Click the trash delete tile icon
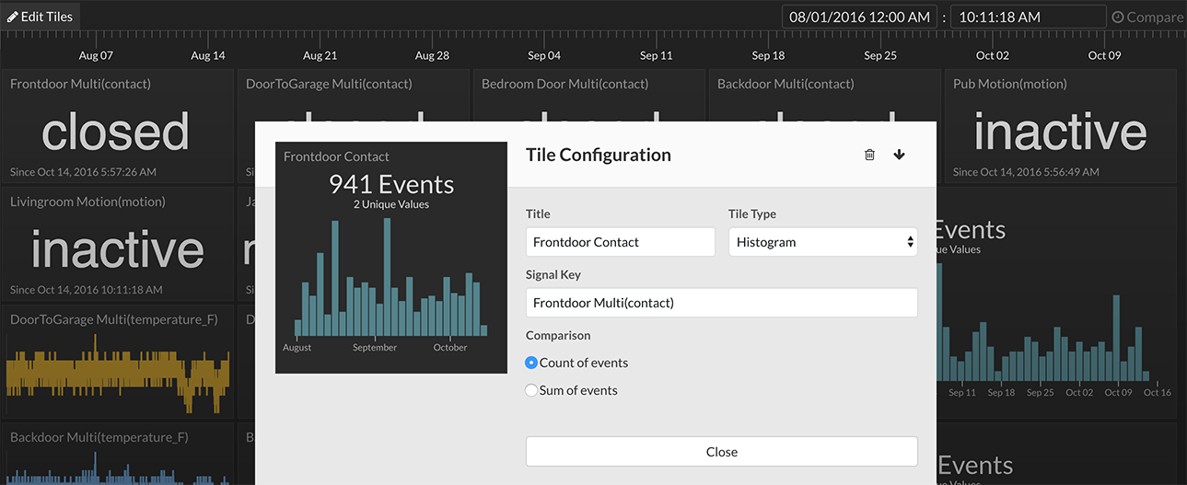Image resolution: width=1187 pixels, height=485 pixels. [869, 155]
